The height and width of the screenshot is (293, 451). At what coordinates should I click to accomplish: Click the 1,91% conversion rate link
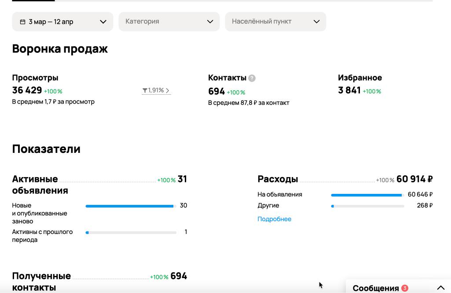(156, 90)
